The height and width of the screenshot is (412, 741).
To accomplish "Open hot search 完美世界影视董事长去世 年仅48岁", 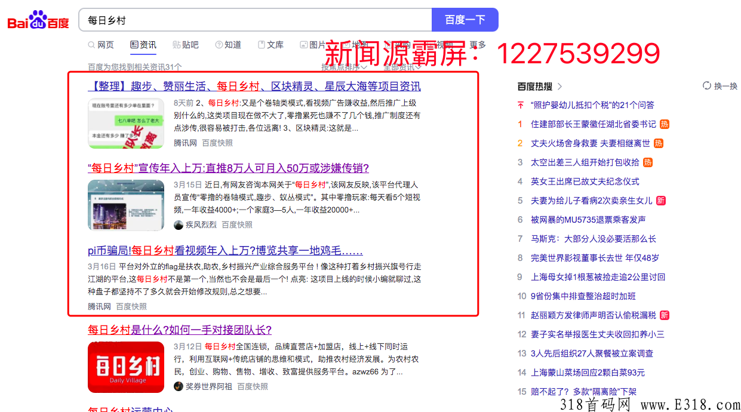I will [x=595, y=258].
